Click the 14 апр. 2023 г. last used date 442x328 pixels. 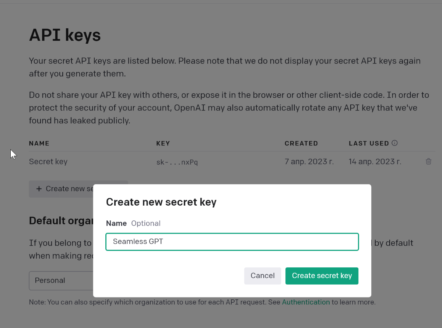375,161
